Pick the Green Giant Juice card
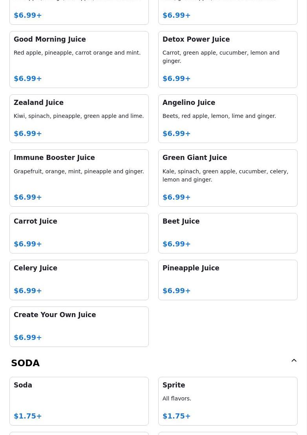 click(x=228, y=178)
